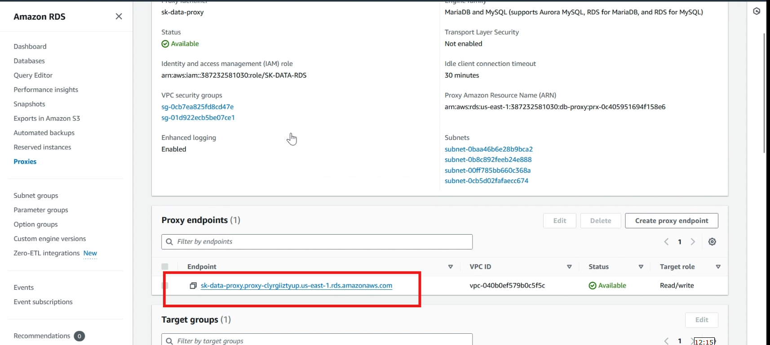Sort by Status column arrow

[x=641, y=267]
